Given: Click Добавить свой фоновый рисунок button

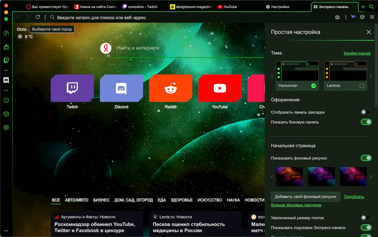Looking at the screenshot, I should (305, 197).
